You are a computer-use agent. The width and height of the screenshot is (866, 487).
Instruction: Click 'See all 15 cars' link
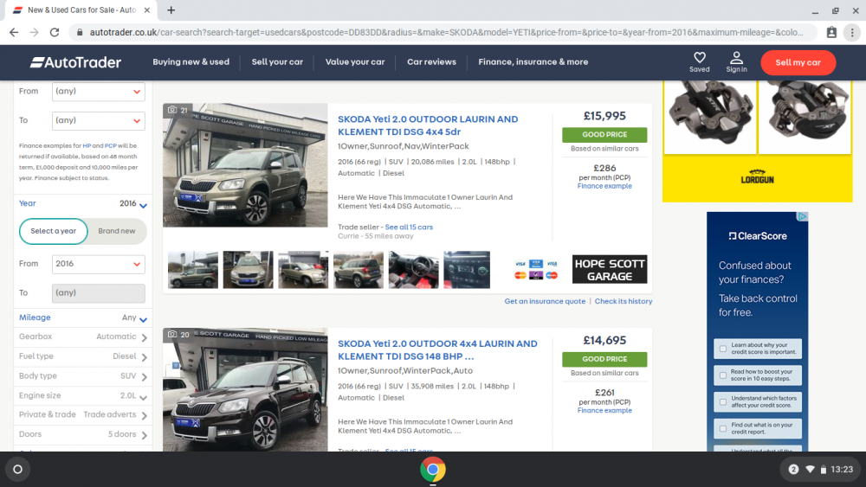click(409, 227)
